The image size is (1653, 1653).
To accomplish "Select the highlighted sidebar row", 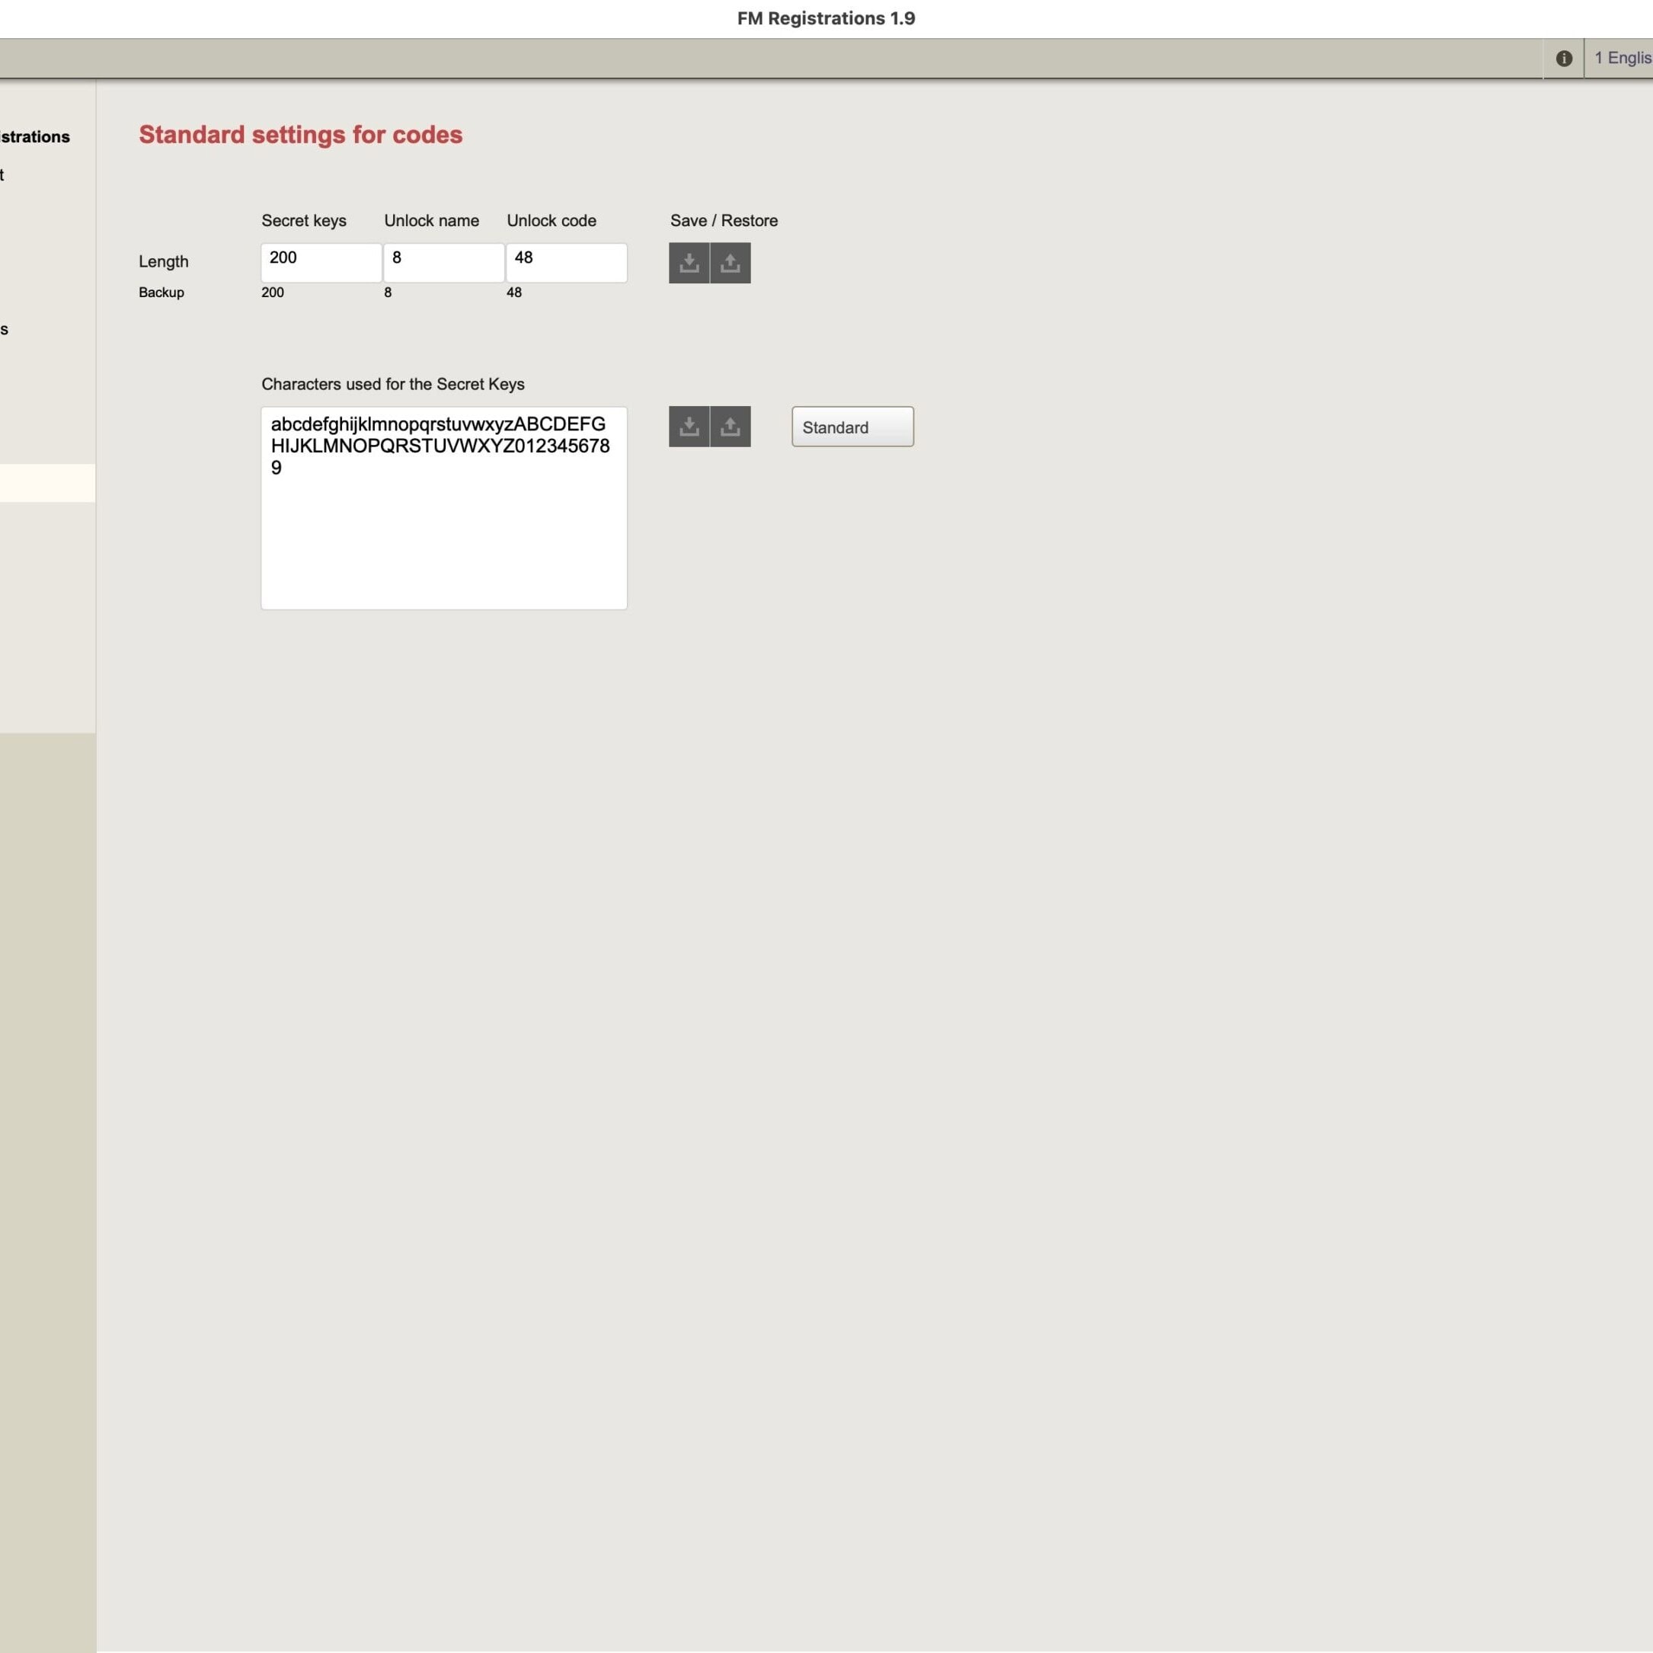I will pos(47,482).
